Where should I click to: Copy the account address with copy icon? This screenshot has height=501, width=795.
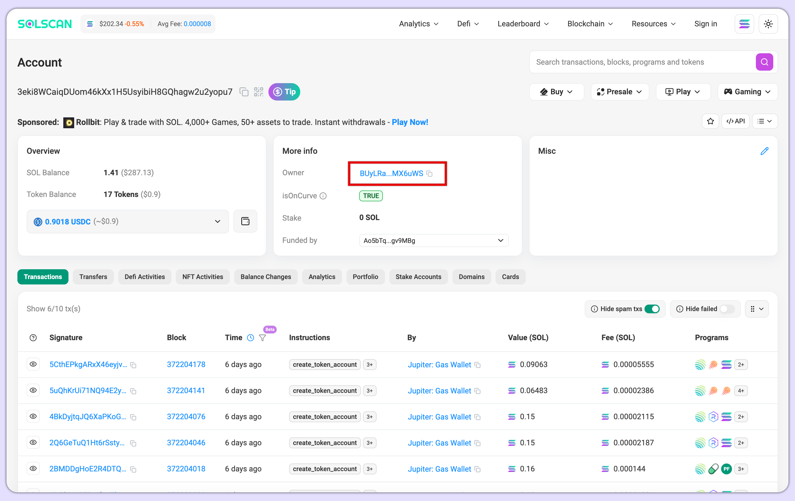244,92
